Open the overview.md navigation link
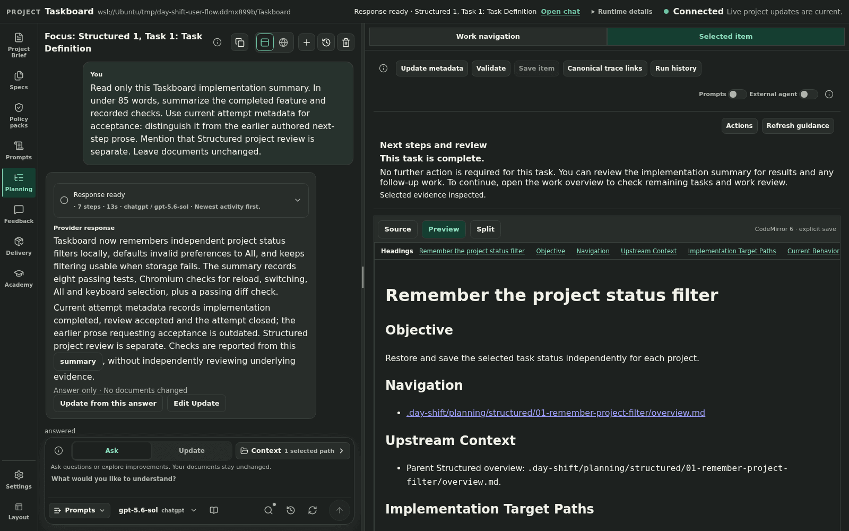This screenshot has width=849, height=531. pyautogui.click(x=556, y=413)
